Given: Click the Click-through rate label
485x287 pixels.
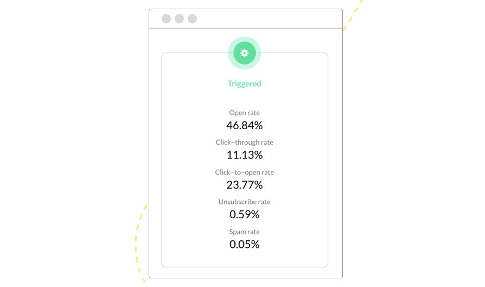Looking at the screenshot, I should tap(244, 142).
